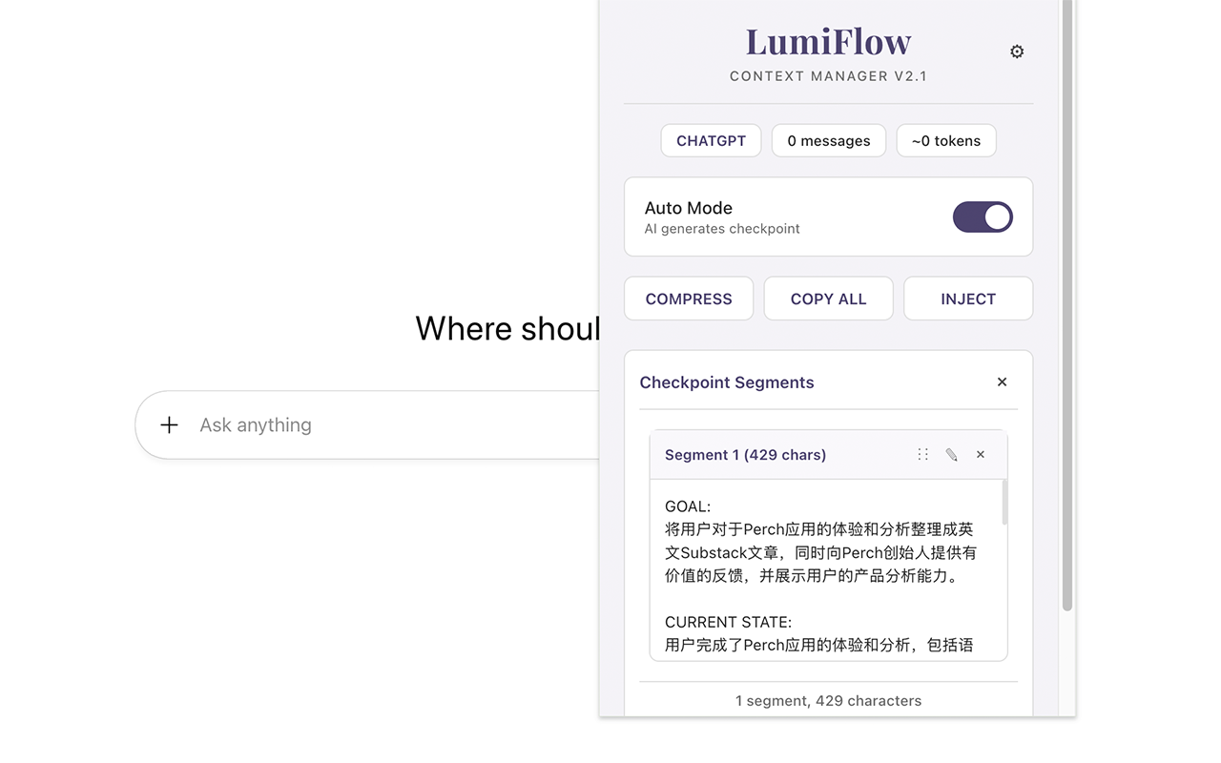Click the drag handle dots on Segment 1
Viewport: 1221px width, 763px height.
tap(922, 454)
